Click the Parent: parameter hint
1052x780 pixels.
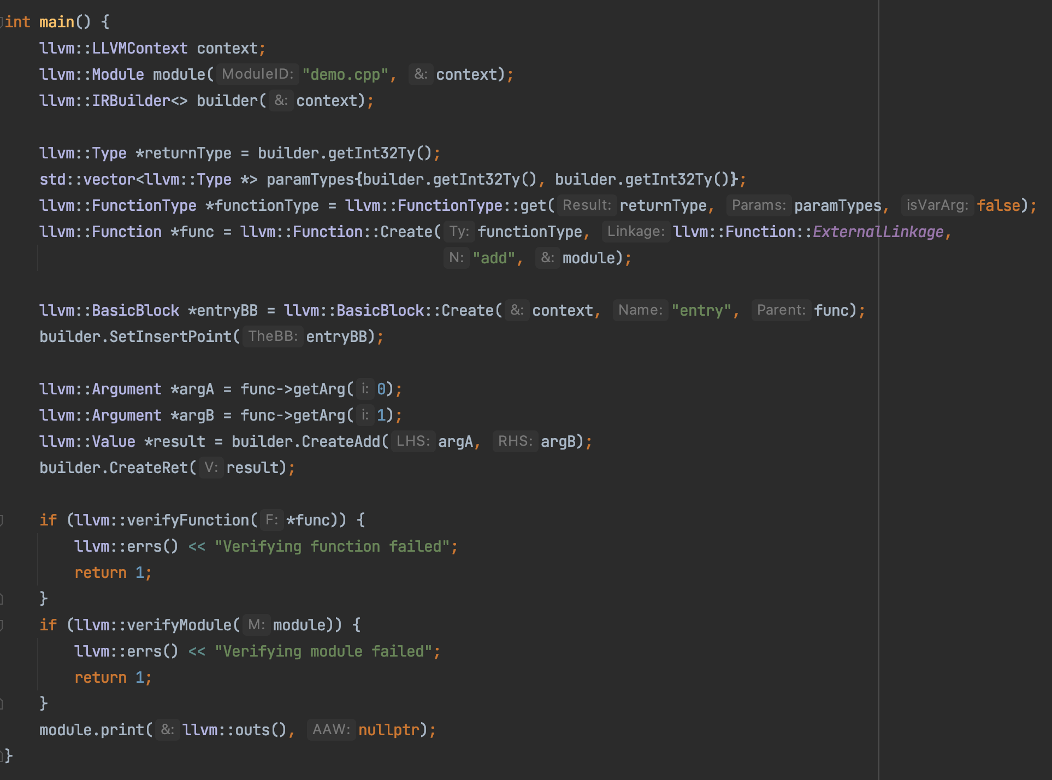coord(781,310)
